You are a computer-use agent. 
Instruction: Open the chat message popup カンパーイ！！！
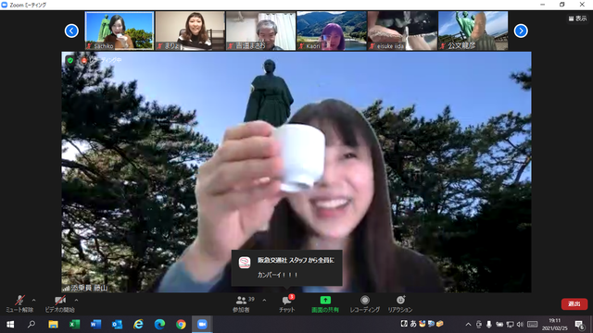(287, 267)
